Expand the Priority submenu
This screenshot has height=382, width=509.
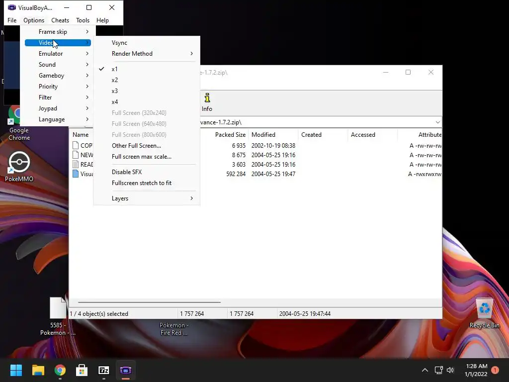58,87
